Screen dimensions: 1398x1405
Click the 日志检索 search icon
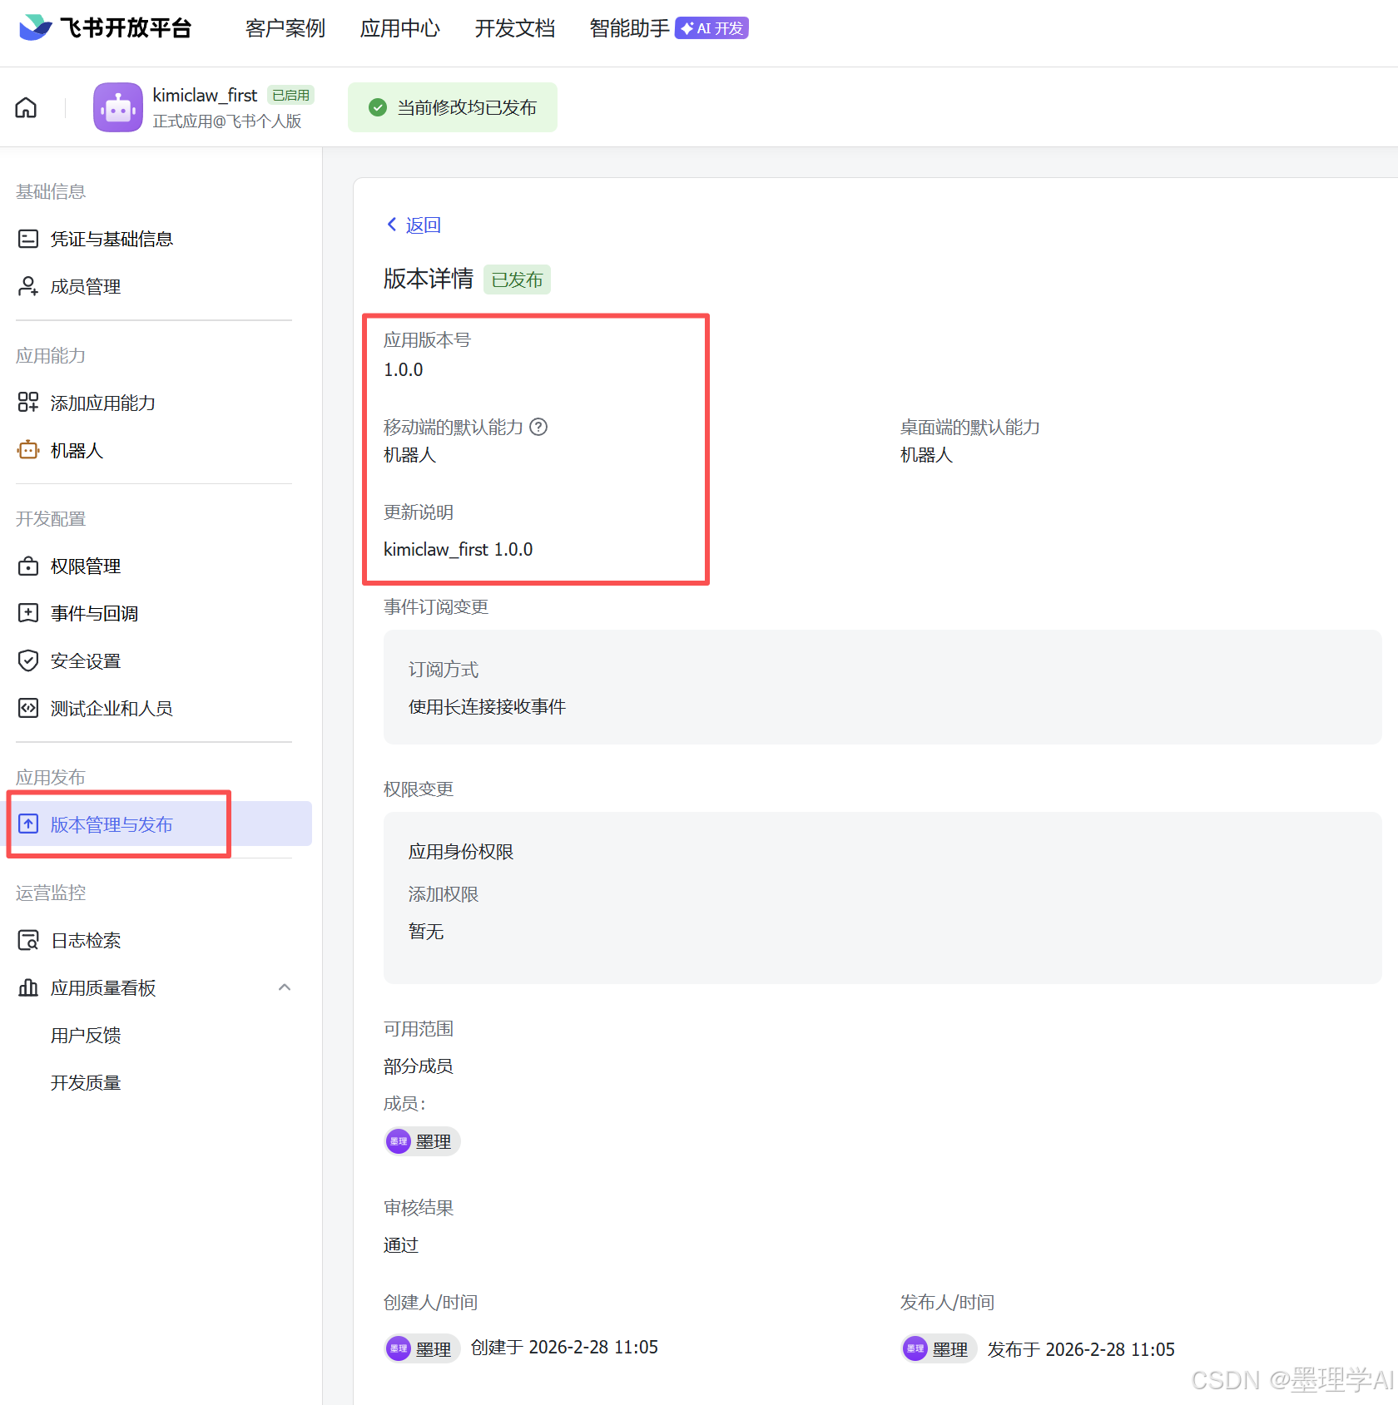coord(28,940)
